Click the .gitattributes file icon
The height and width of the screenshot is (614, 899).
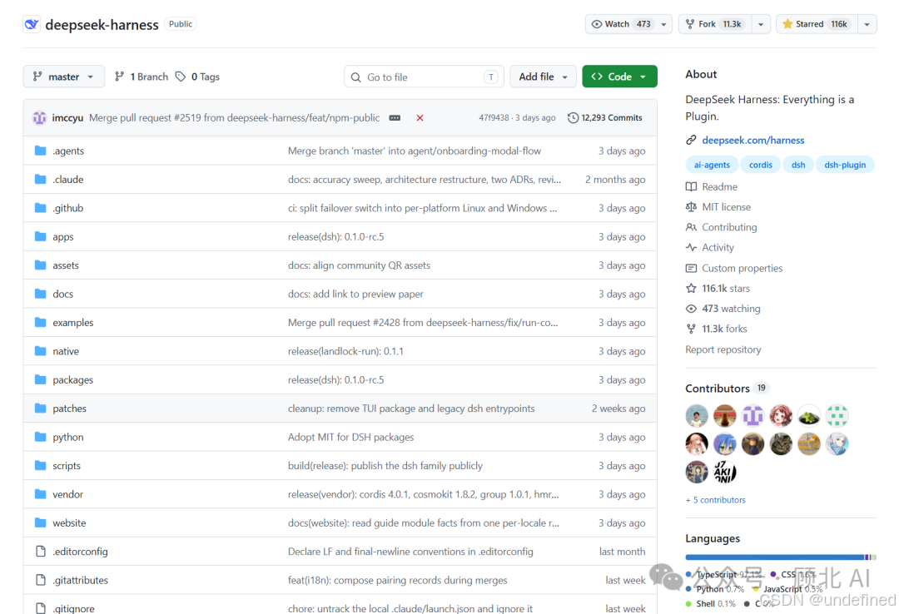(x=41, y=580)
